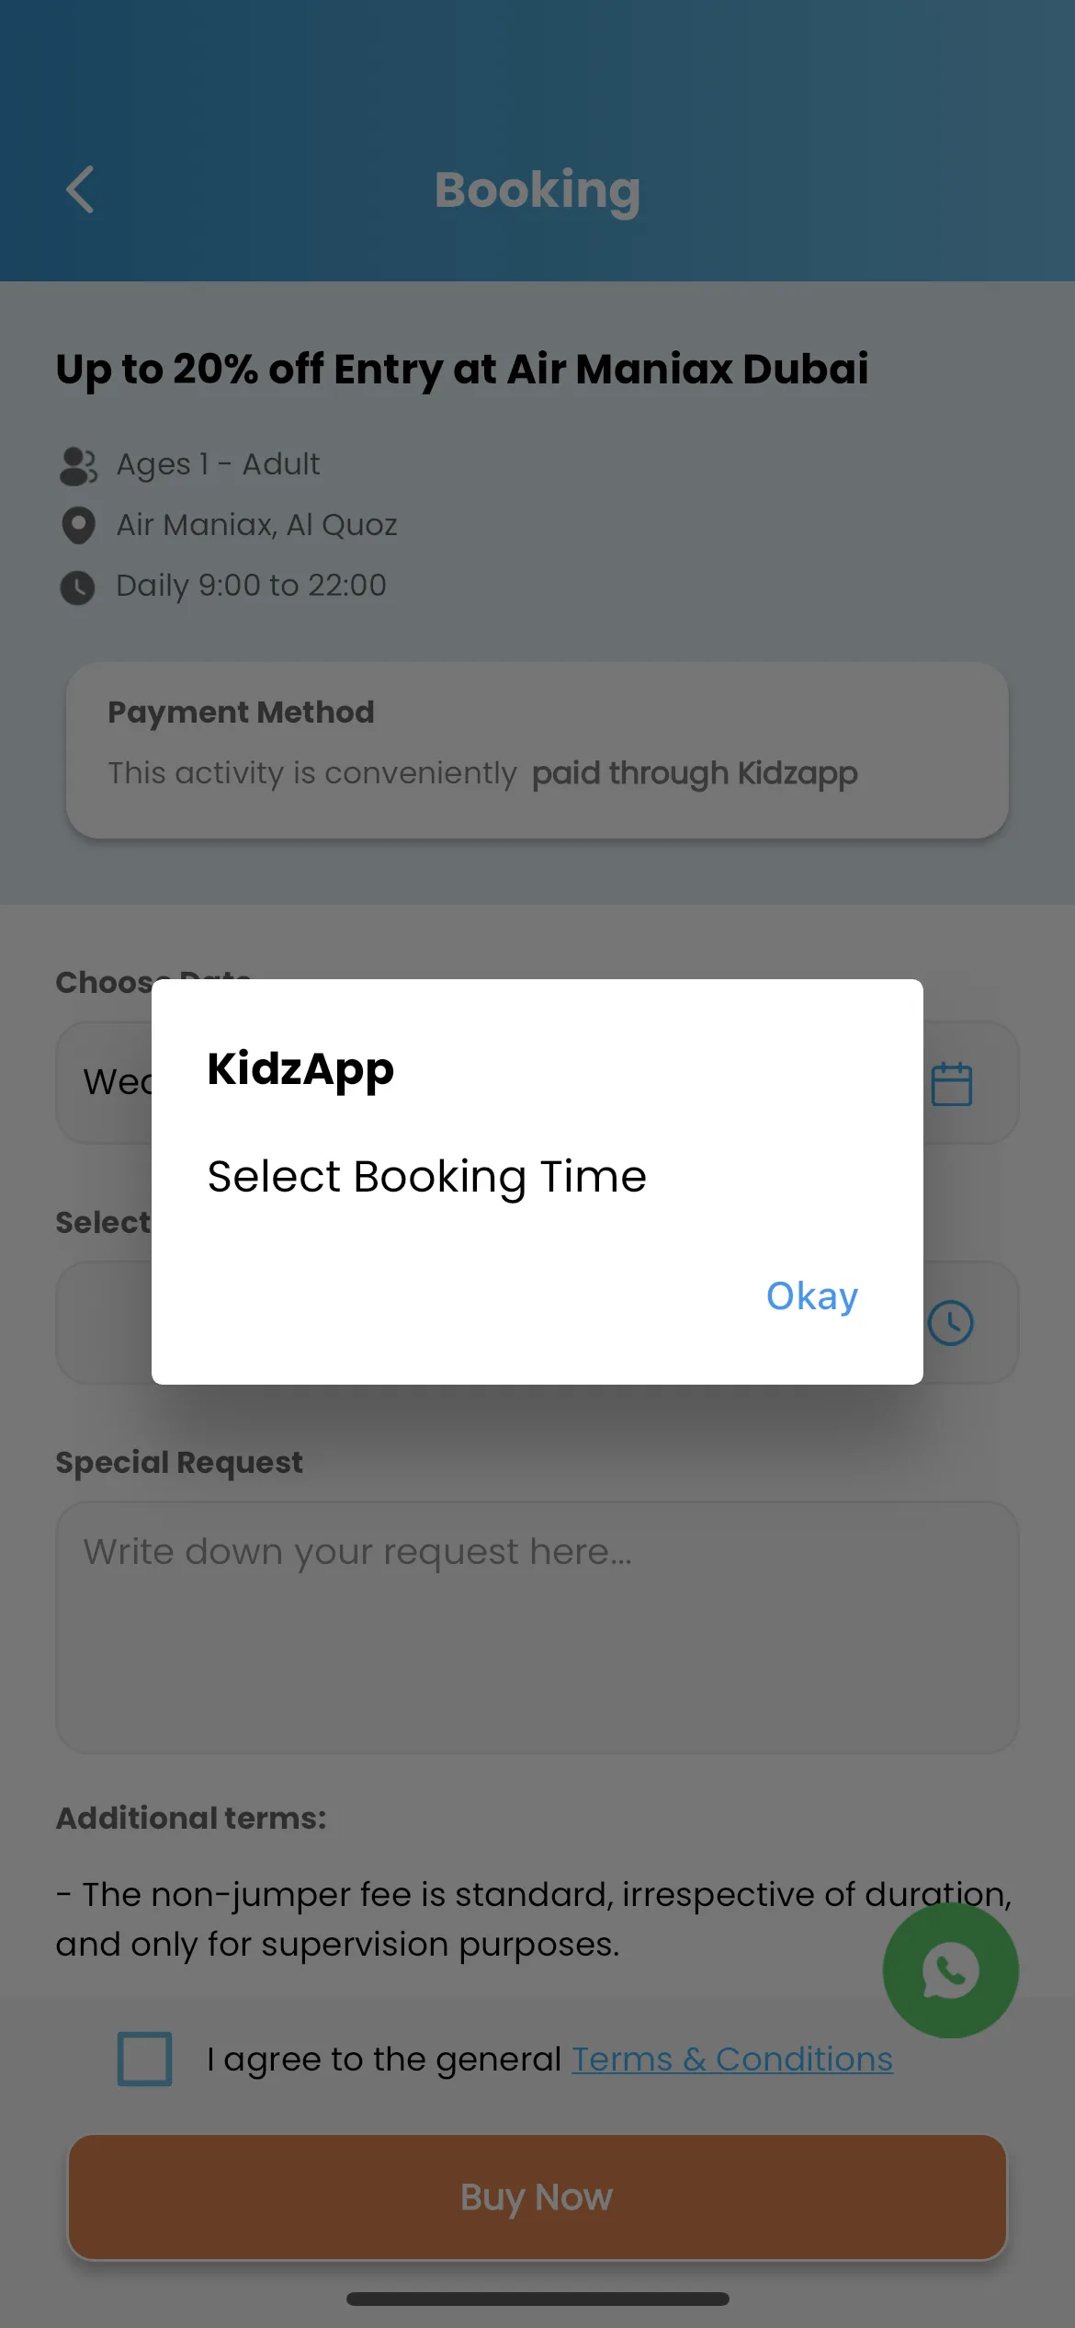Dismiss the dialog with Okay
The height and width of the screenshot is (2328, 1075).
click(812, 1295)
